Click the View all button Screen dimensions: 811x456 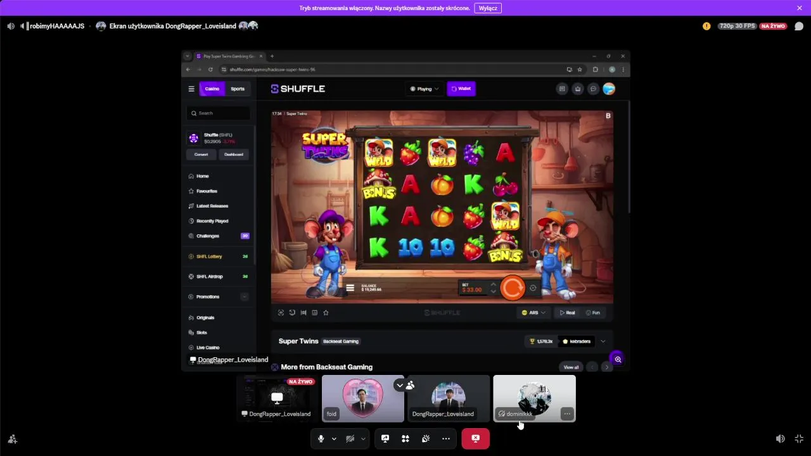(571, 367)
